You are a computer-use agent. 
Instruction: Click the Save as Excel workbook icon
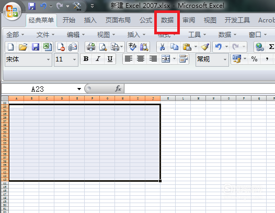(48, 47)
